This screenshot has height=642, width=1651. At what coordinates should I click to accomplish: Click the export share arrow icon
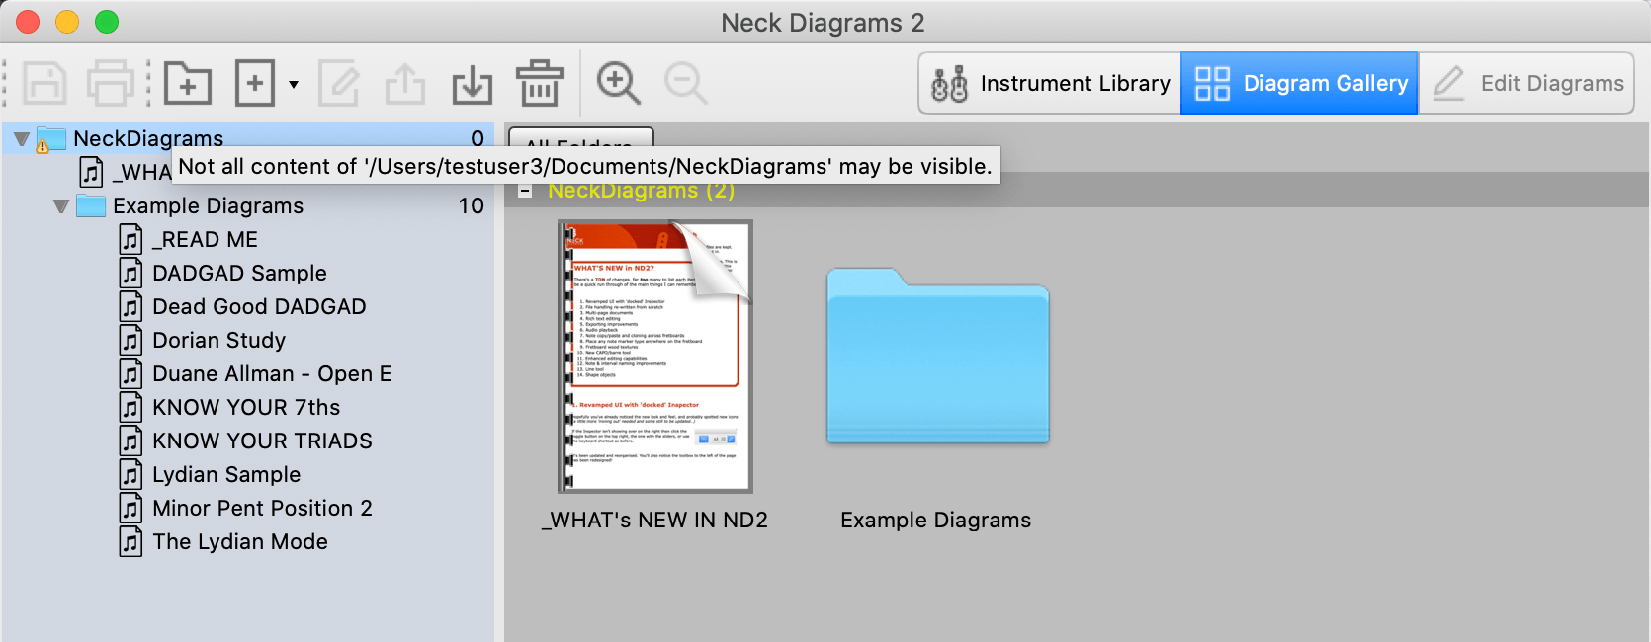(405, 83)
